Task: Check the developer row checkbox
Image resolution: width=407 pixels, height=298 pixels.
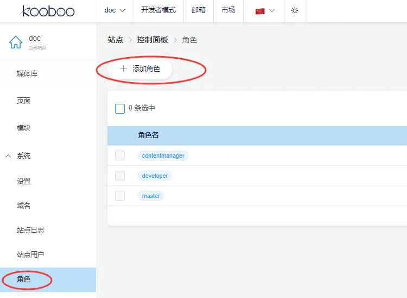Action: pos(120,176)
